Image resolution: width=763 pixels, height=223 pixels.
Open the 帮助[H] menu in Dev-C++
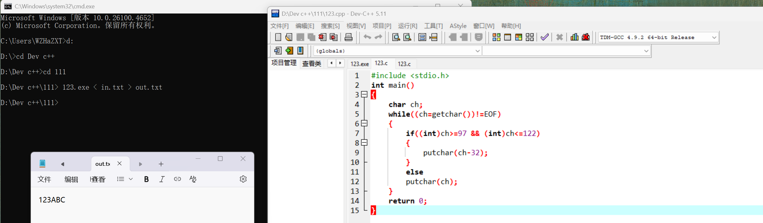pos(511,26)
